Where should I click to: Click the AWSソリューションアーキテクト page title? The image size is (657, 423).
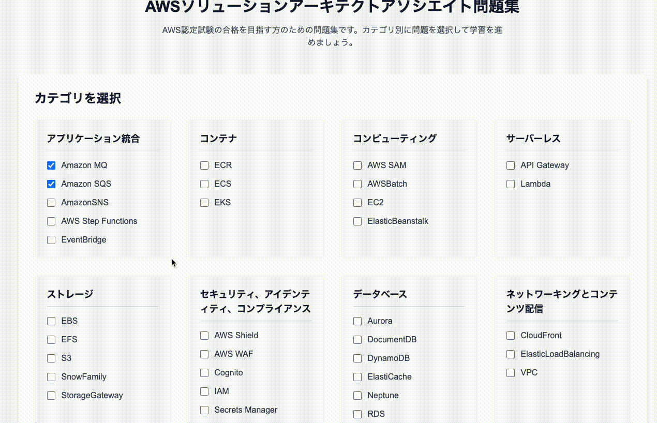click(332, 7)
